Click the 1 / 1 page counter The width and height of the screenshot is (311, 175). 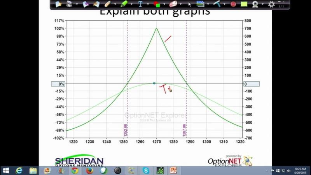coord(281,7)
